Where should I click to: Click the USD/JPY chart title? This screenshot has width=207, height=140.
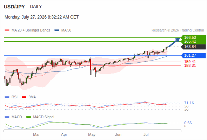[x=14, y=7]
